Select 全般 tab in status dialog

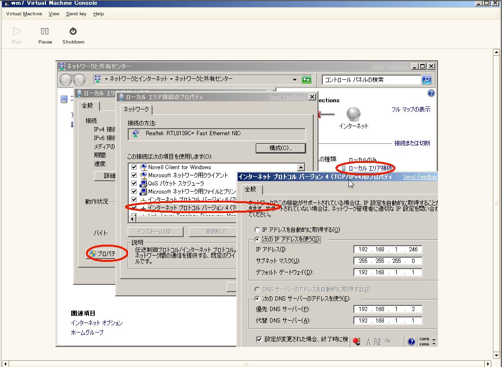(87, 105)
